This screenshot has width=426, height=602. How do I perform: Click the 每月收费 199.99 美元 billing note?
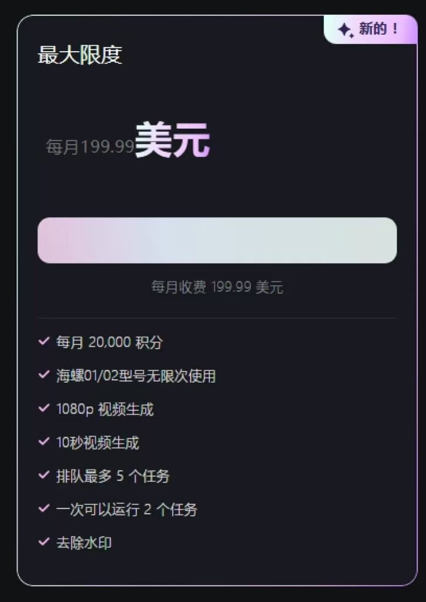217,287
